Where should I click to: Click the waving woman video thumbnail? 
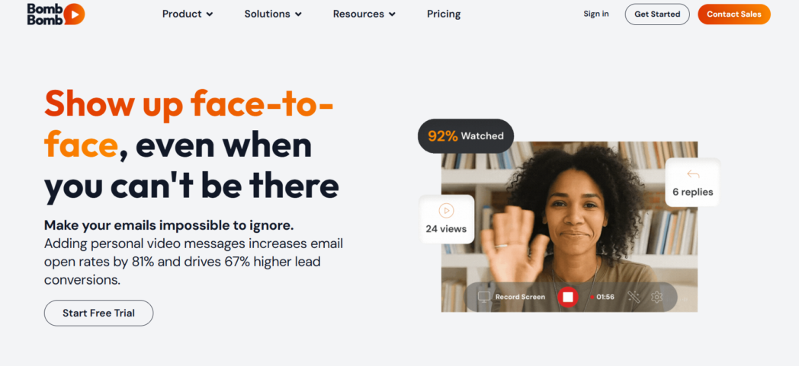click(x=570, y=227)
